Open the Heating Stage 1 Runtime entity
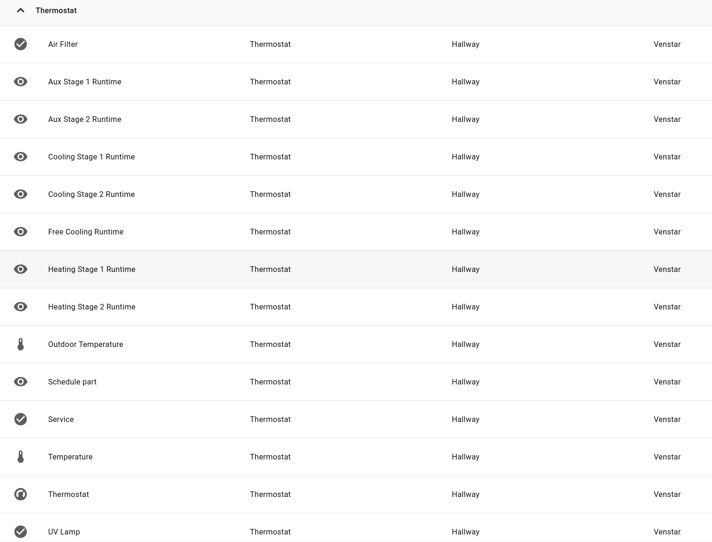Image resolution: width=712 pixels, height=542 pixels. [x=92, y=269]
